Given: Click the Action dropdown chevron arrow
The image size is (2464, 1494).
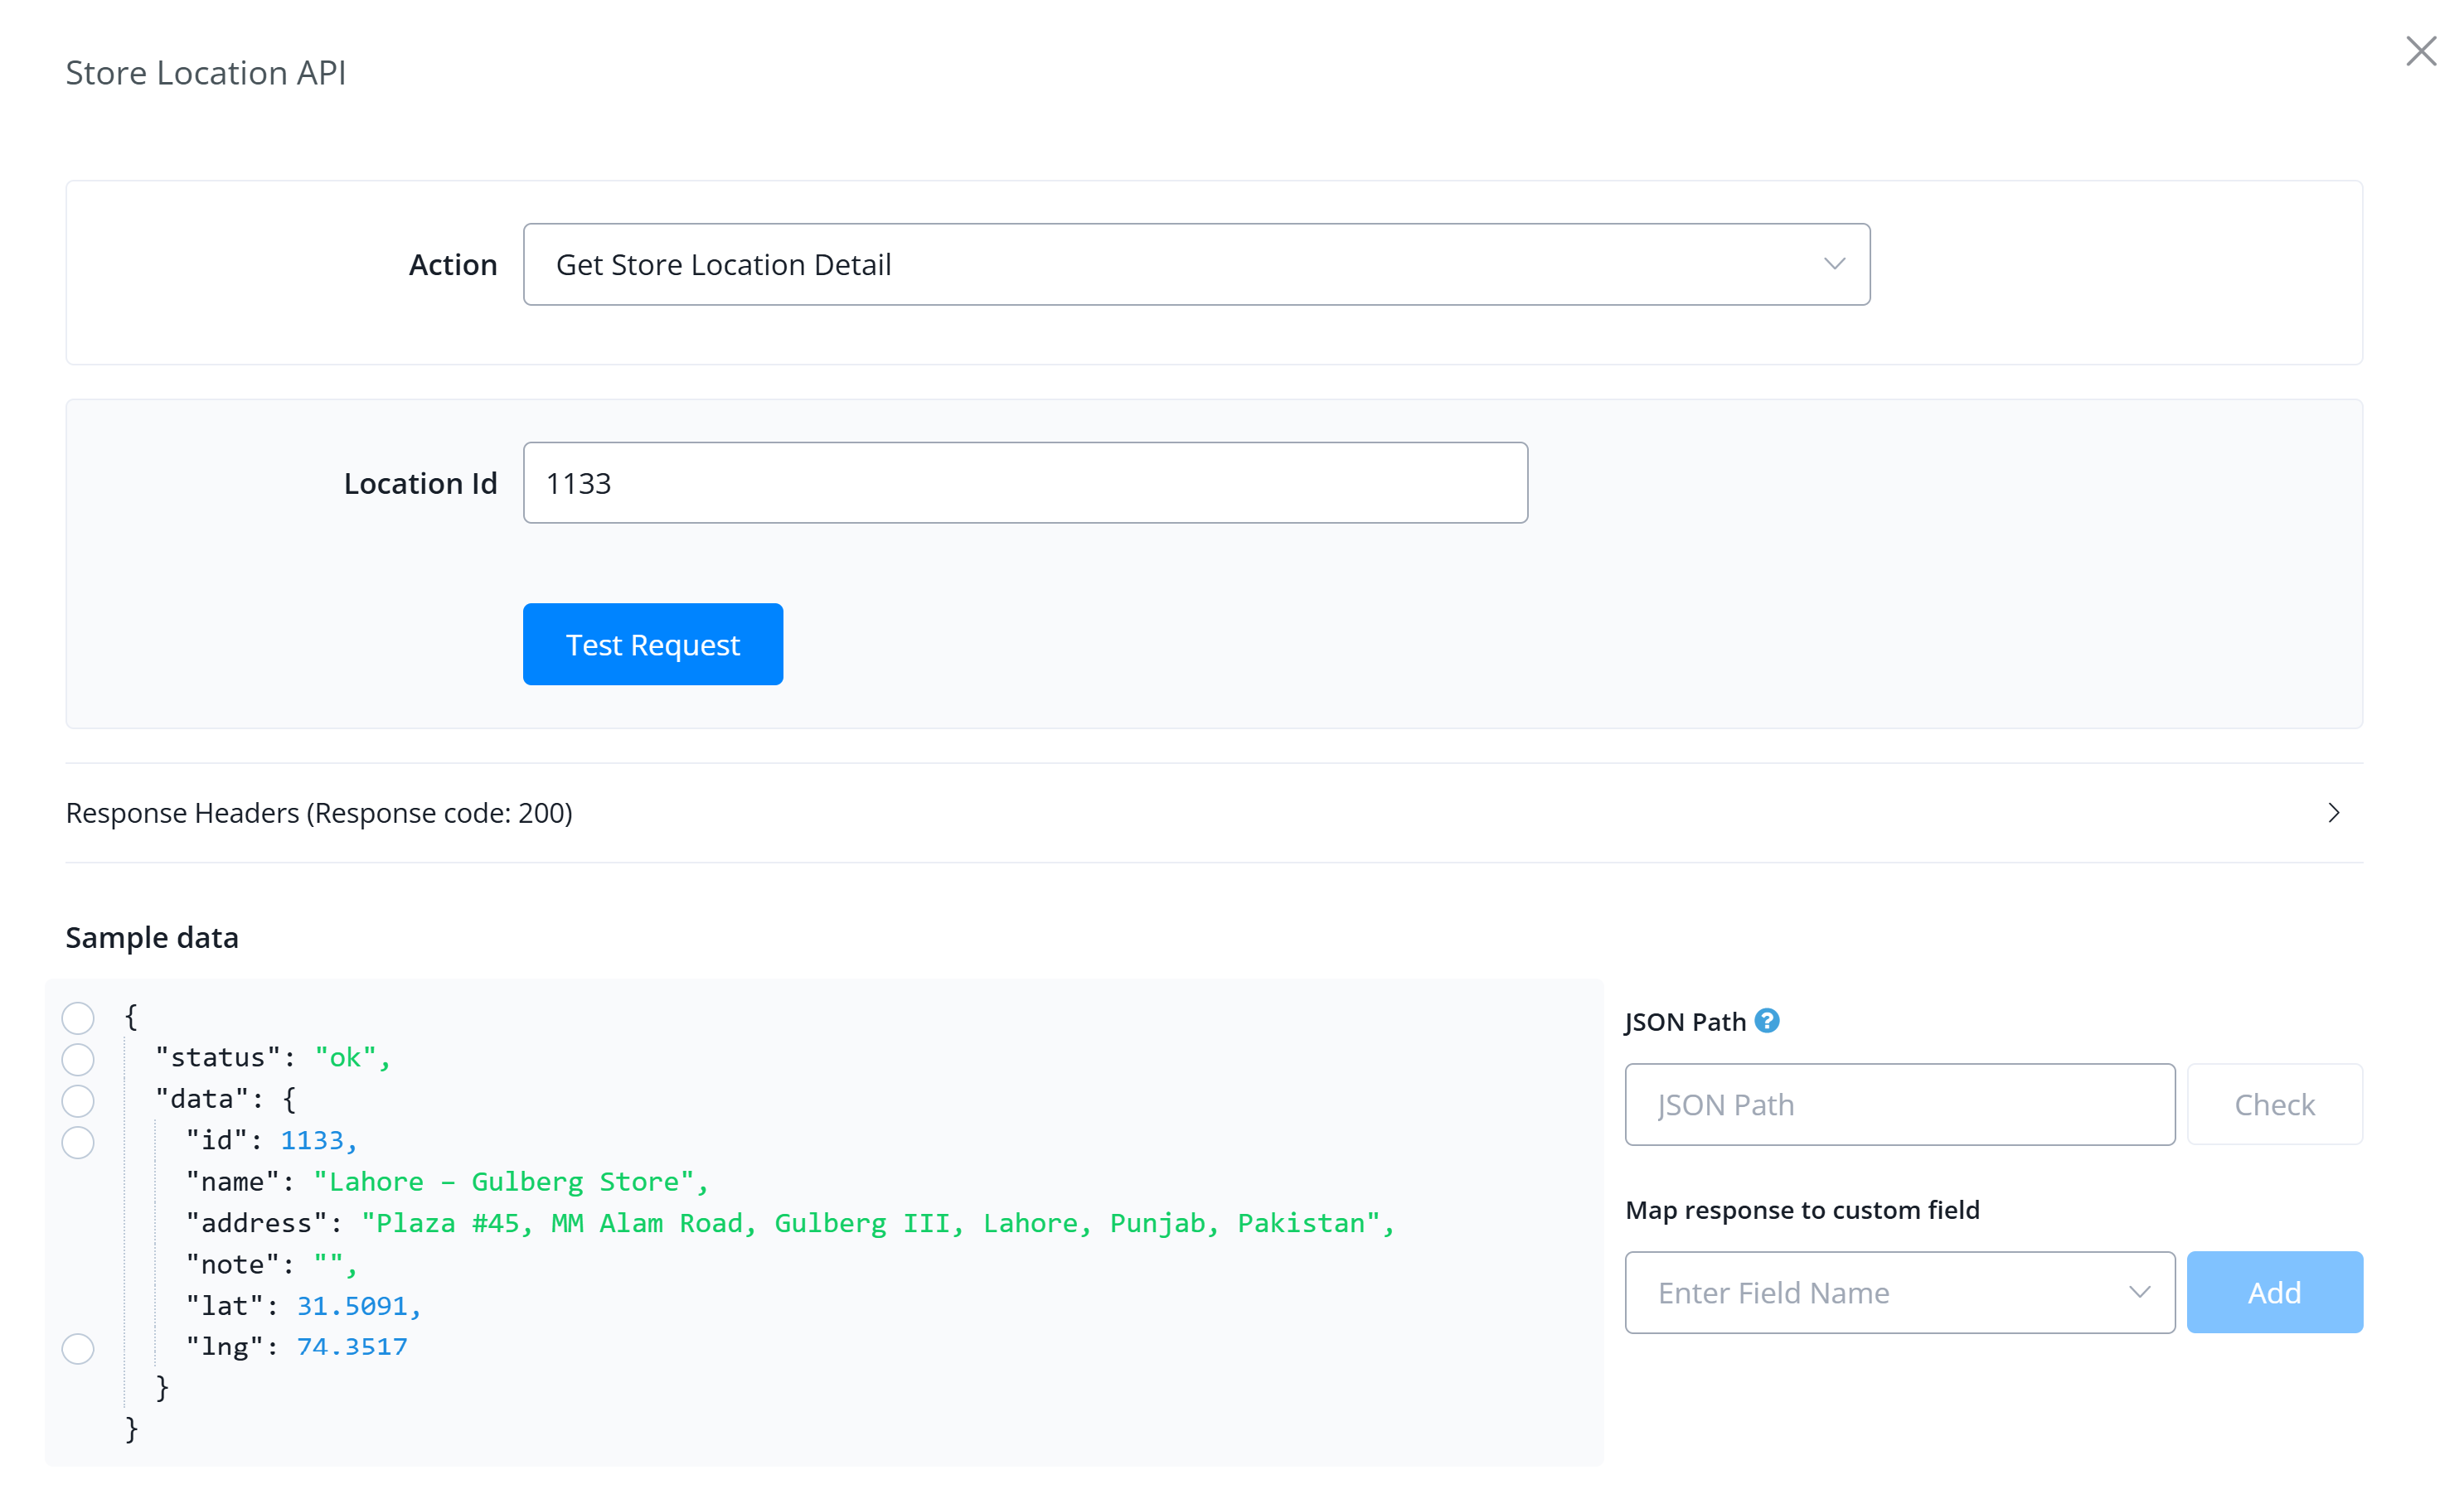Looking at the screenshot, I should 1834,264.
